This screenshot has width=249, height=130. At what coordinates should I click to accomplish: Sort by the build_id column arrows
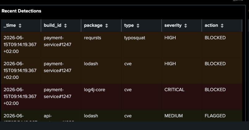coord(65,26)
